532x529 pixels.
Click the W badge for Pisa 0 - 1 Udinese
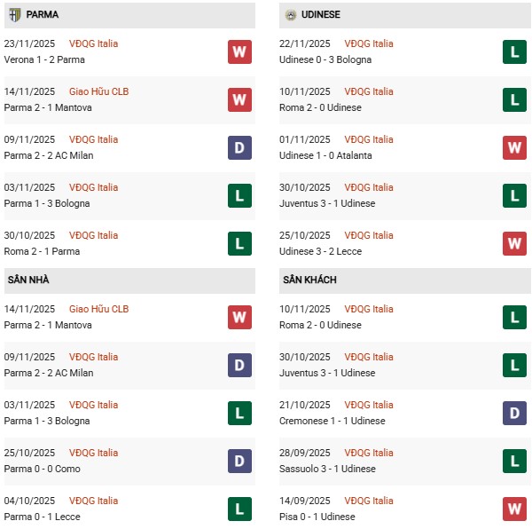[x=514, y=509]
